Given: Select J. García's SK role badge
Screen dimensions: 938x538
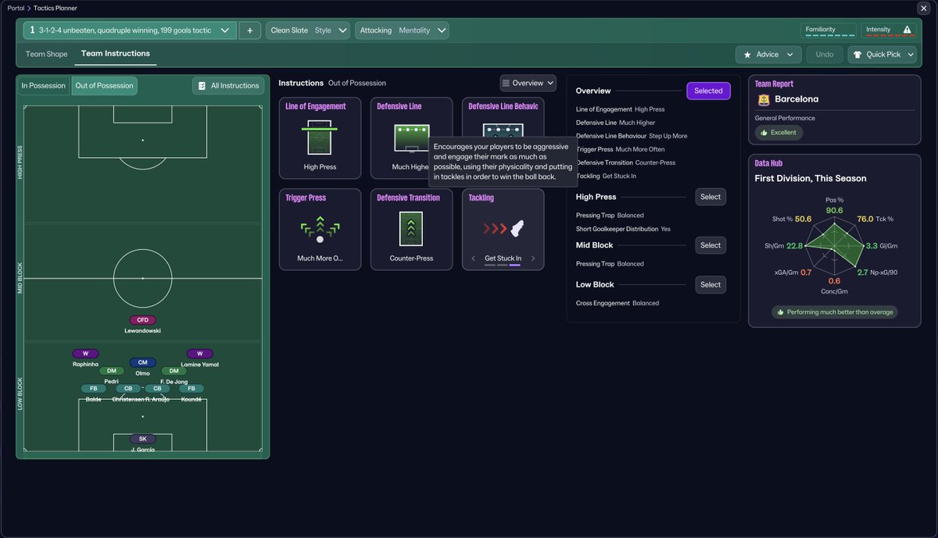Looking at the screenshot, I should tap(142, 439).
